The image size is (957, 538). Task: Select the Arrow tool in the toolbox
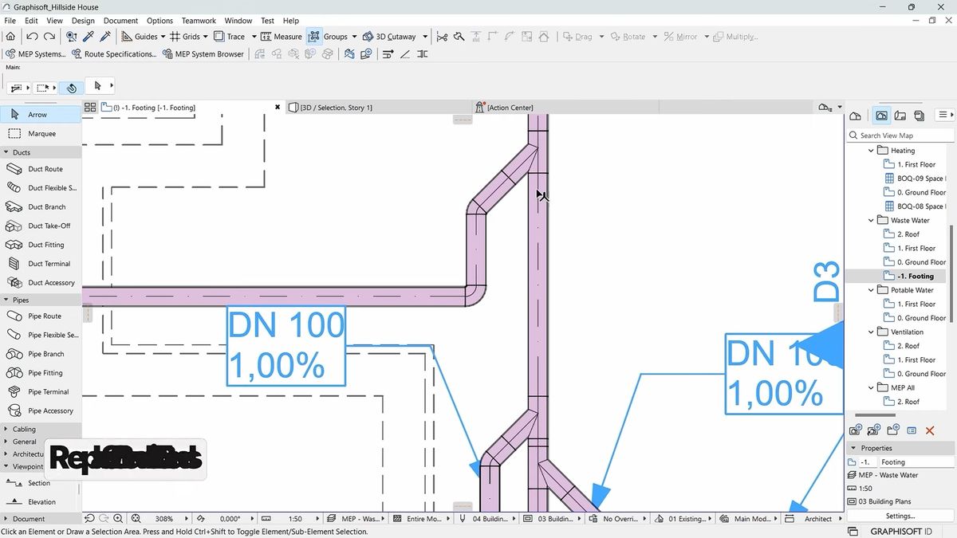point(36,115)
